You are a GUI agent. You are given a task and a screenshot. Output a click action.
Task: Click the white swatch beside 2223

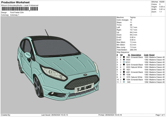click(x=124, y=67)
